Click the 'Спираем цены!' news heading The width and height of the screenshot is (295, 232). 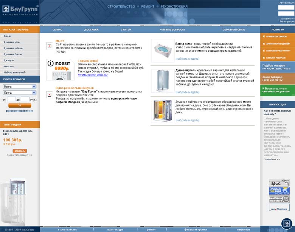(x=88, y=61)
